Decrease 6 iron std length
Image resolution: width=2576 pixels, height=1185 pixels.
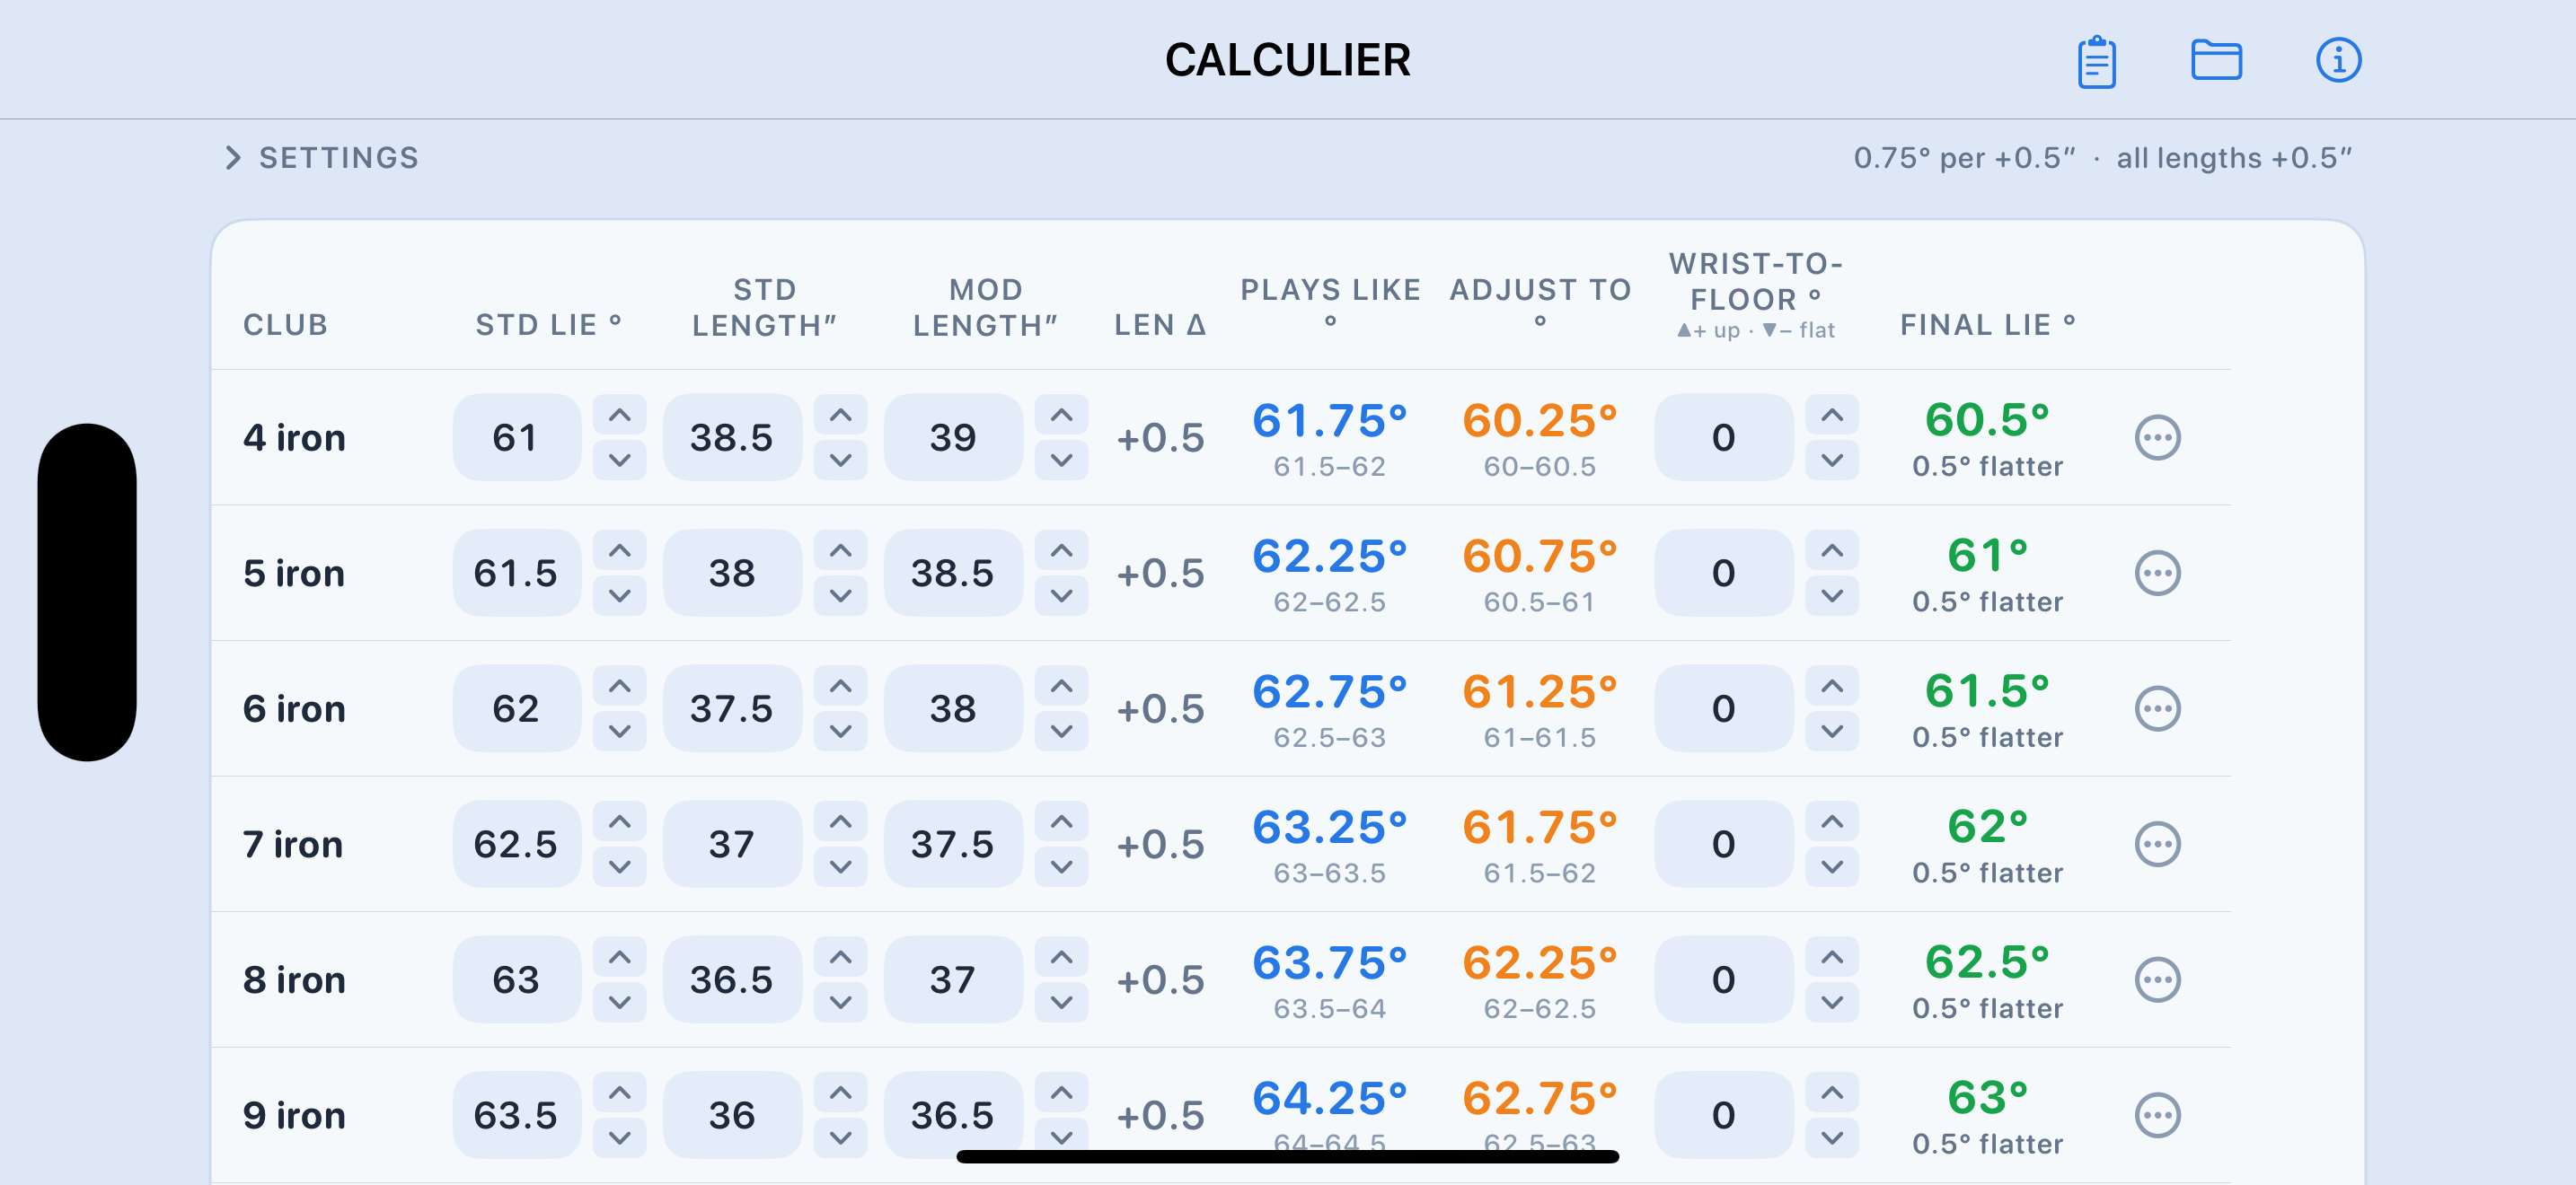[x=841, y=732]
